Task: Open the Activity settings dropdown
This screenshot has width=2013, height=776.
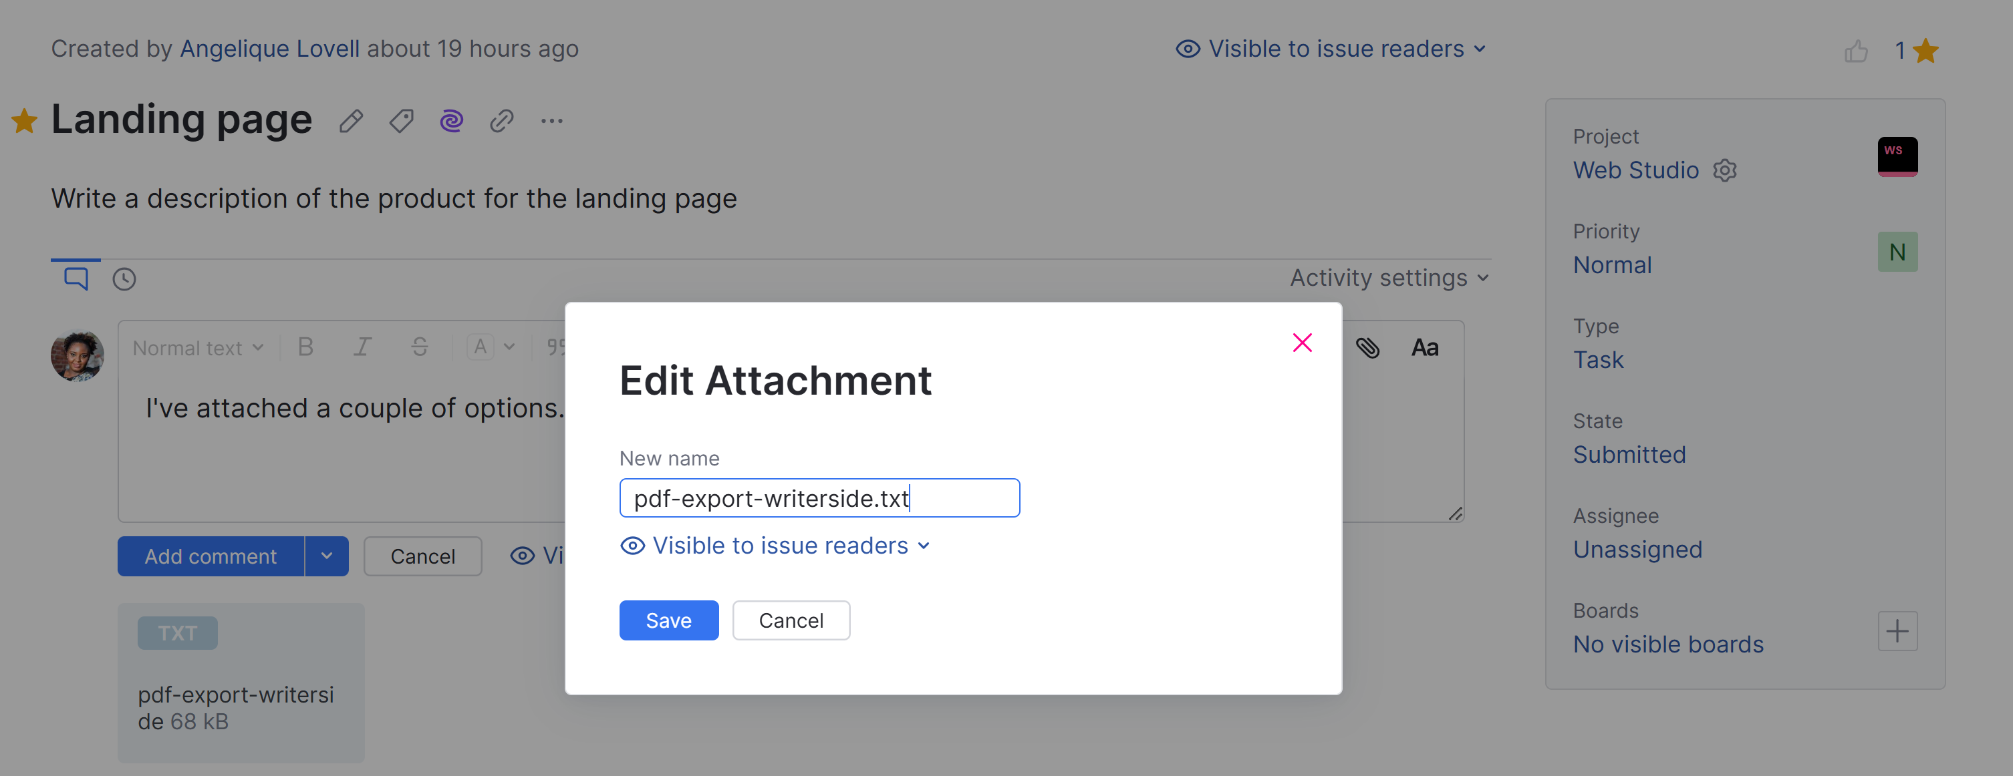Action: coord(1389,277)
